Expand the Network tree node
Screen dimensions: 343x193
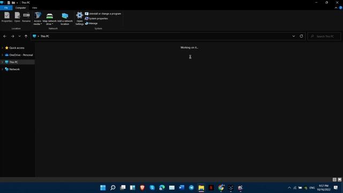tap(2, 69)
